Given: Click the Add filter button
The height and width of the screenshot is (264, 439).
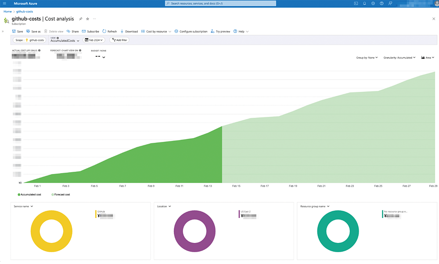Looking at the screenshot, I should point(119,40).
